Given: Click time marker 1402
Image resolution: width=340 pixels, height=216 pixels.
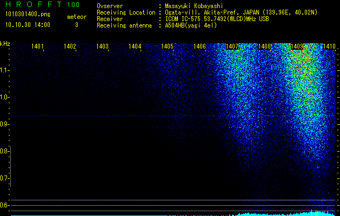Looking at the screenshot, I should click(x=70, y=46).
